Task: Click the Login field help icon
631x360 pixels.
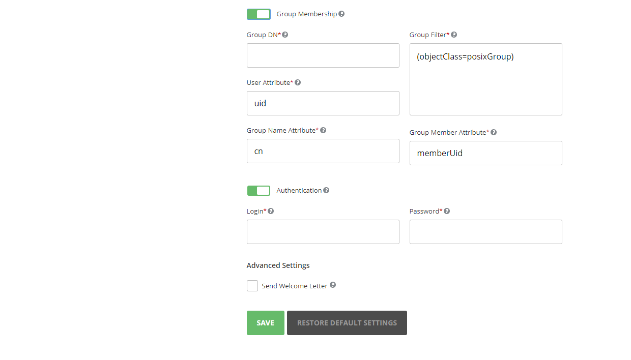Action: (x=271, y=211)
